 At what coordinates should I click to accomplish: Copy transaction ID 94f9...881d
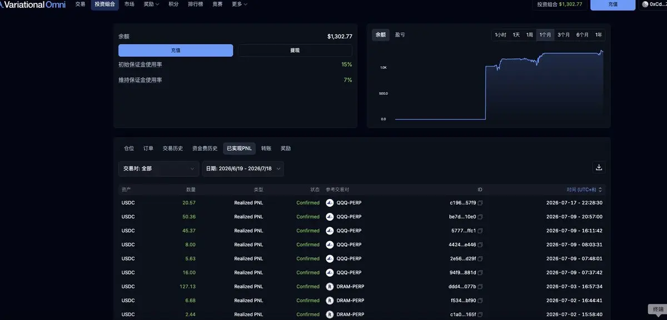[x=480, y=272]
